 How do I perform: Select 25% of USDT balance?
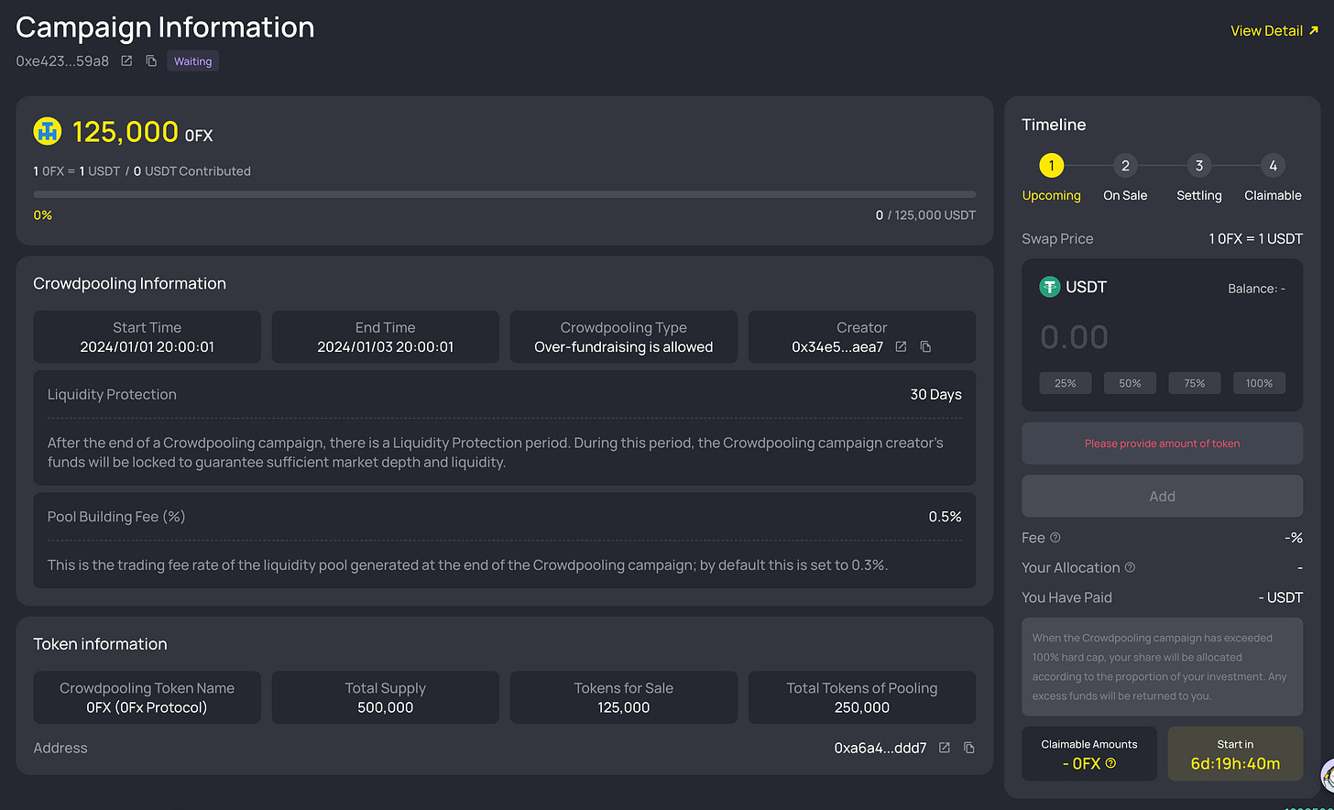point(1065,383)
